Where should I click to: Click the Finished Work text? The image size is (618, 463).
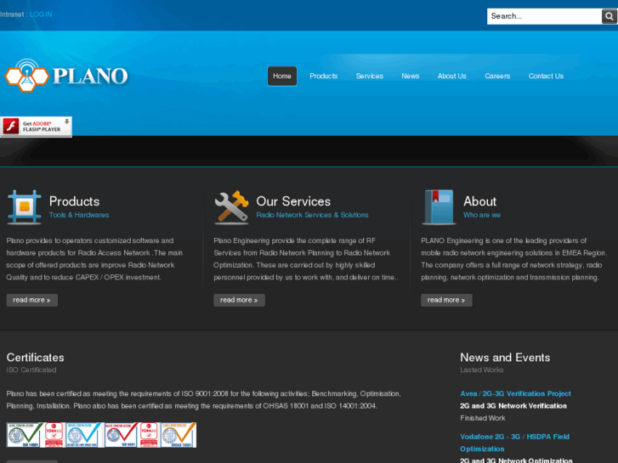tap(483, 418)
